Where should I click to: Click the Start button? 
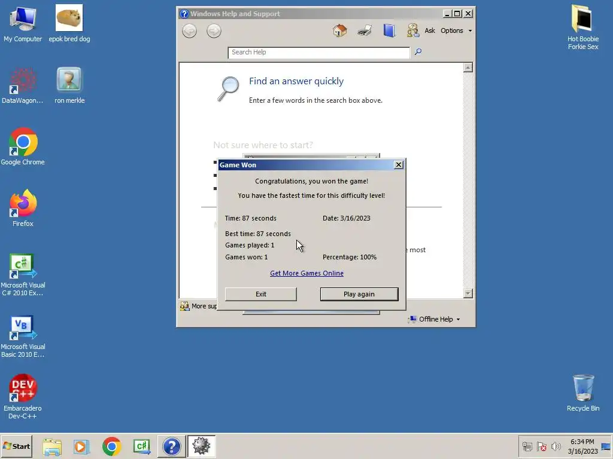16,446
